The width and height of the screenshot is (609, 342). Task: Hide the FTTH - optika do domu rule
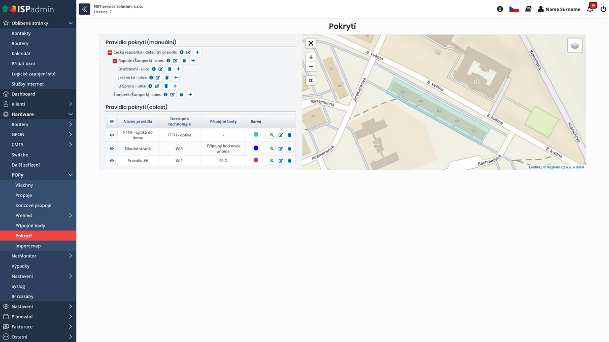click(112, 135)
